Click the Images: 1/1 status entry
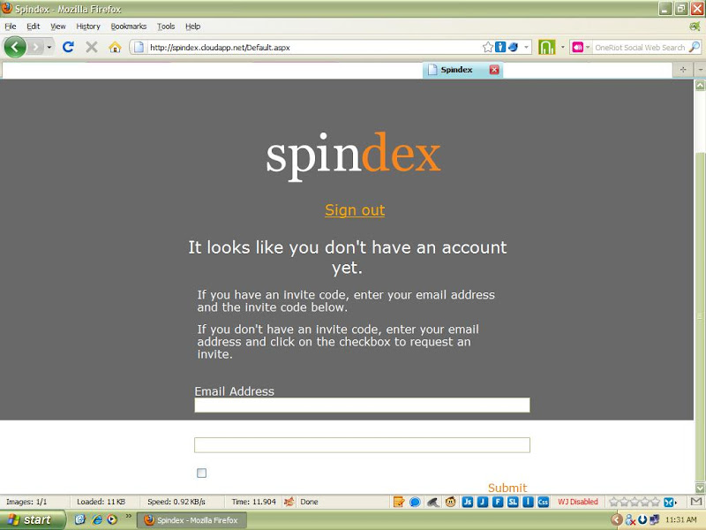Image resolution: width=706 pixels, height=530 pixels. point(26,502)
